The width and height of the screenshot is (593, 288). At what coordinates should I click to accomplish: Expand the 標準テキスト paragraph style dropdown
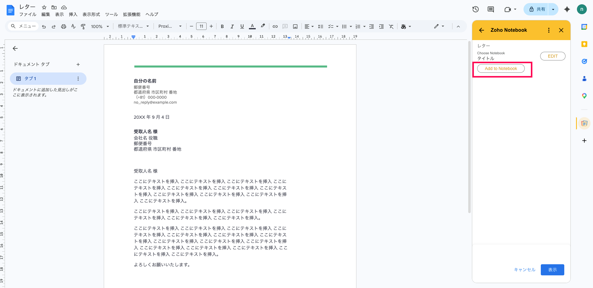click(x=133, y=27)
